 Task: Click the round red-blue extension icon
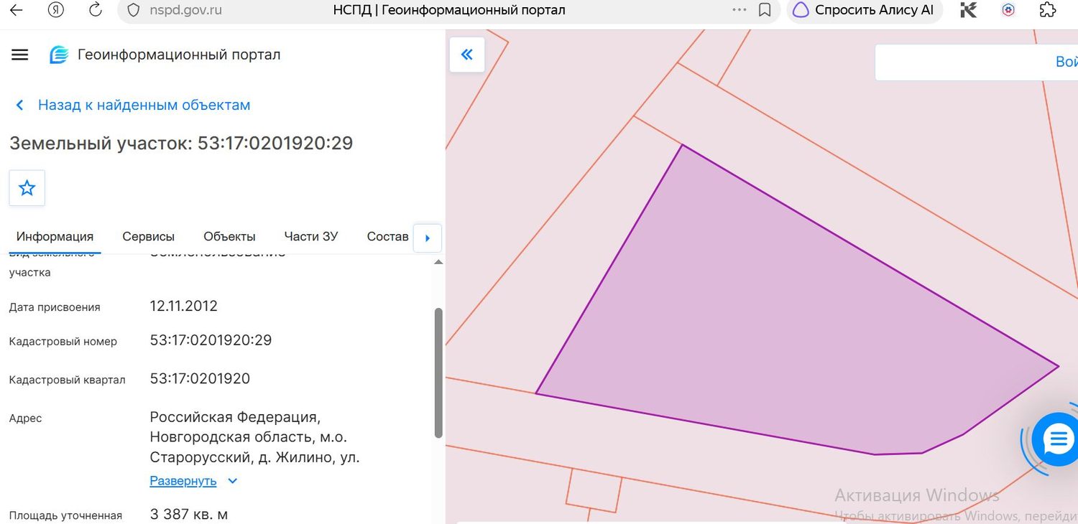click(1008, 10)
